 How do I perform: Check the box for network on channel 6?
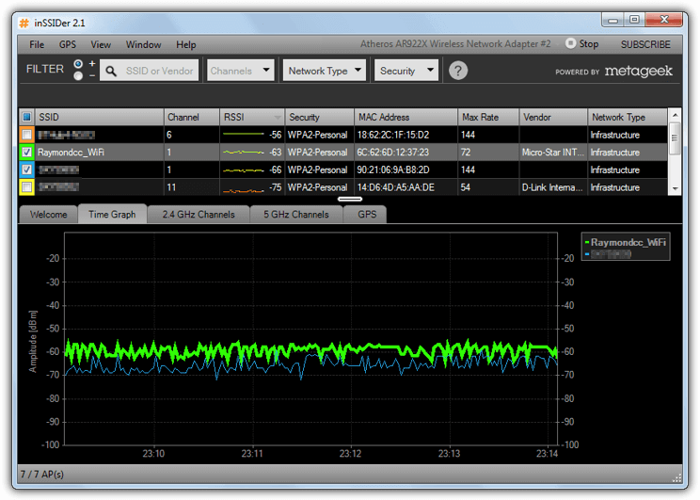click(26, 135)
